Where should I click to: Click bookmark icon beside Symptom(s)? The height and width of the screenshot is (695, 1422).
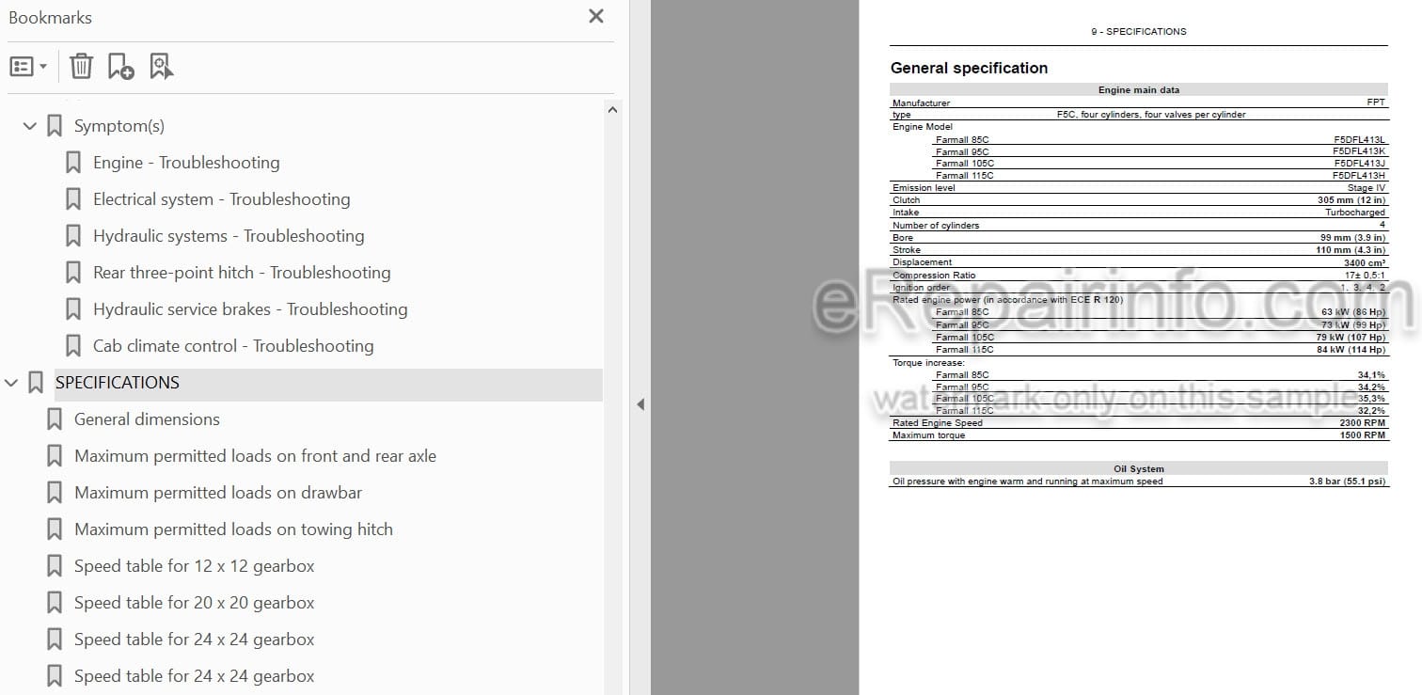click(55, 126)
